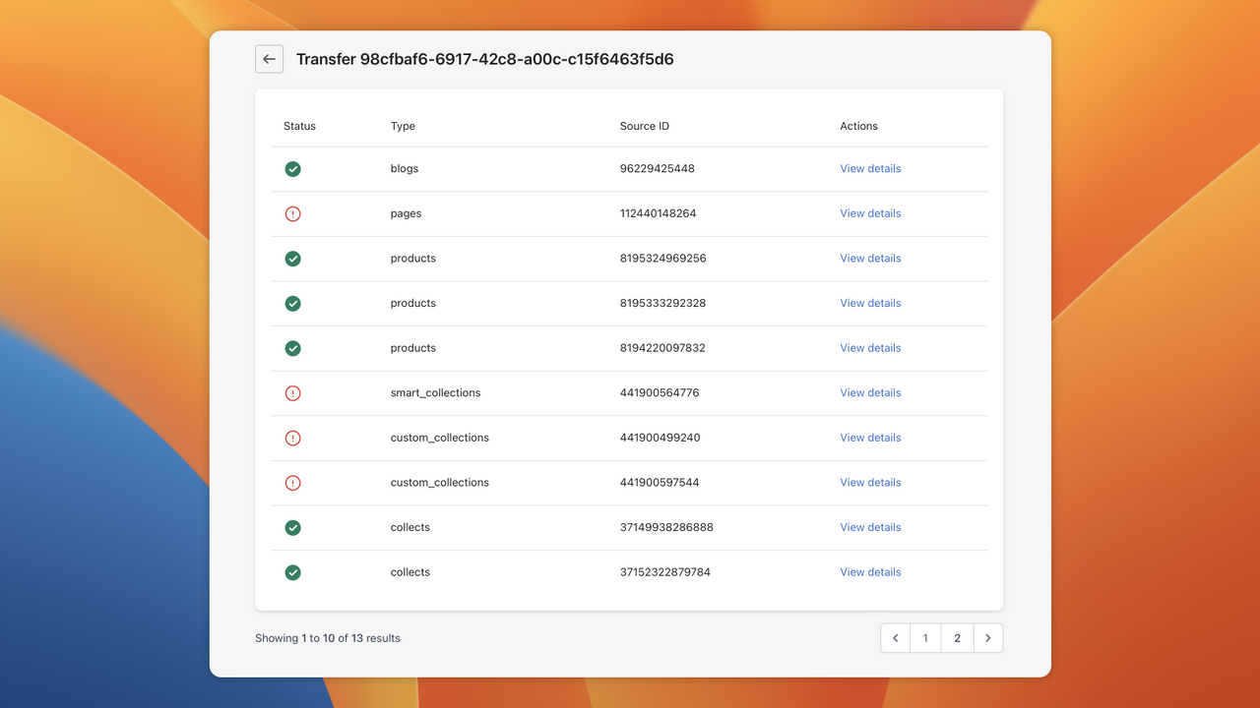The image size is (1260, 708).
Task: Click success icon for collects 37149938286888
Action: click(x=292, y=528)
